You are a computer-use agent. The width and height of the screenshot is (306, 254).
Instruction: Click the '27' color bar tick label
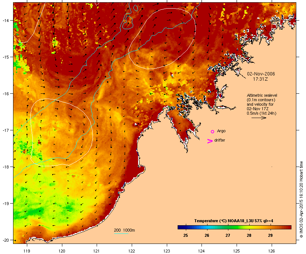coord(228,235)
